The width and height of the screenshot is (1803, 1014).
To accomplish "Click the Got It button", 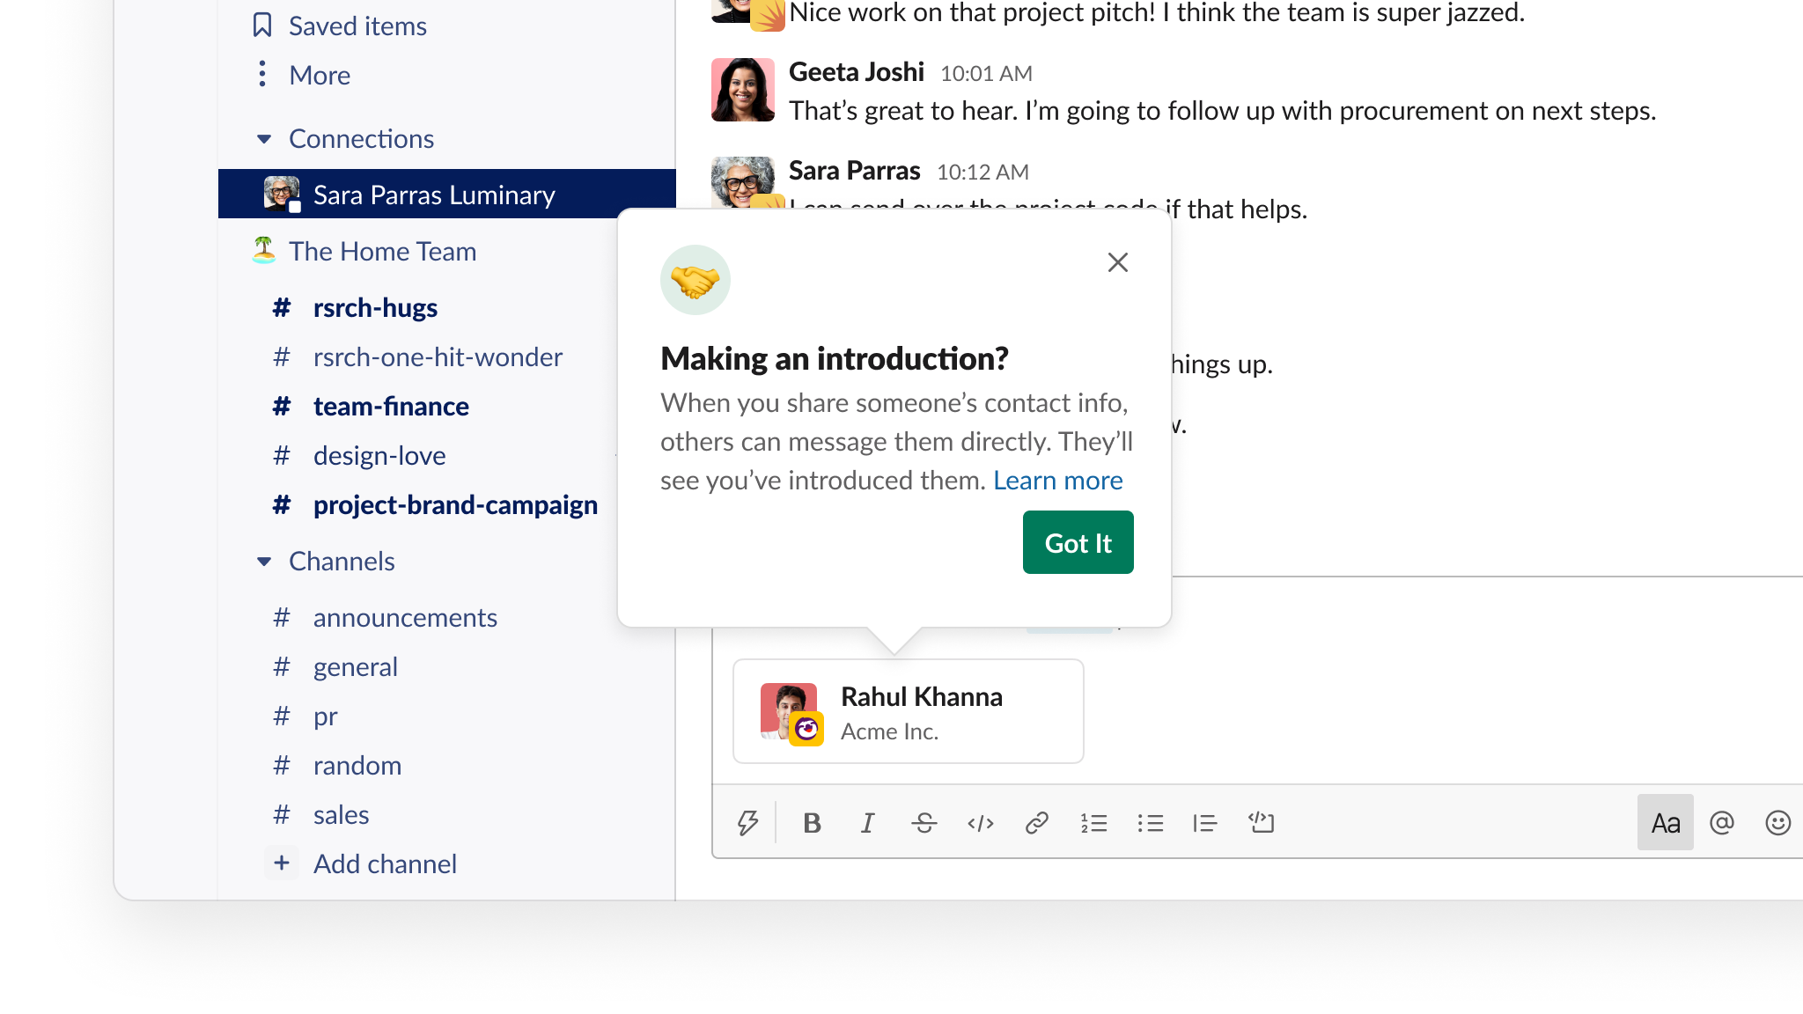I will pos(1078,542).
